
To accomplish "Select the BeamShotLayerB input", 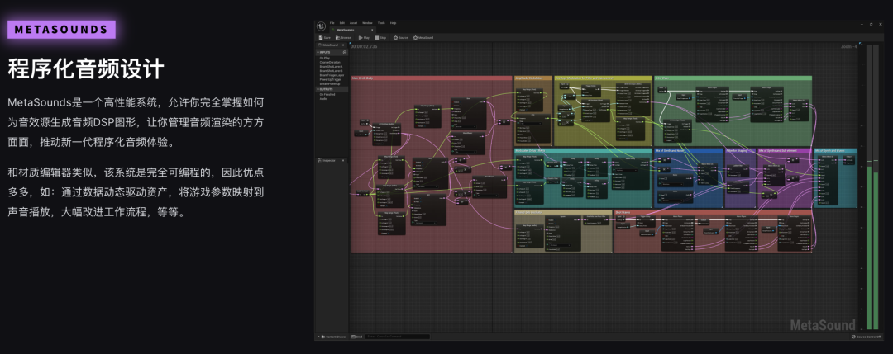I will pyautogui.click(x=331, y=70).
